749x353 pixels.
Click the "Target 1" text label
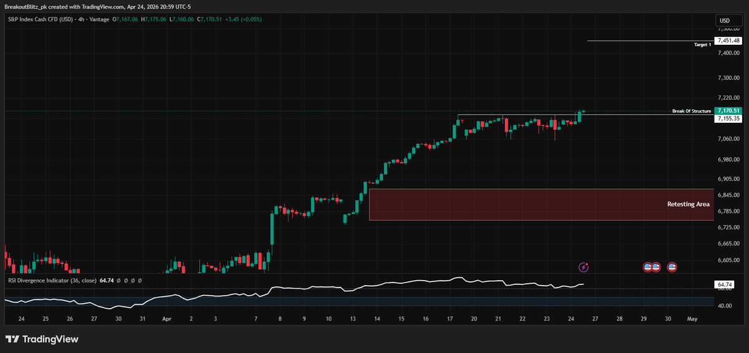[x=702, y=45]
